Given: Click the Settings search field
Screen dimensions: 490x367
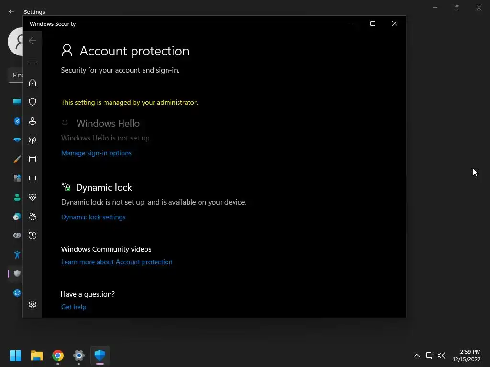Looking at the screenshot, I should pyautogui.click(x=15, y=75).
